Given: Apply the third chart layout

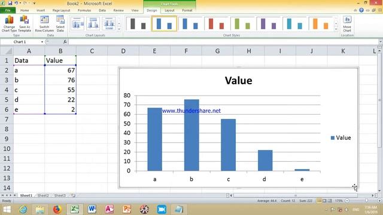Looking at the screenshot, I should click(x=109, y=24).
